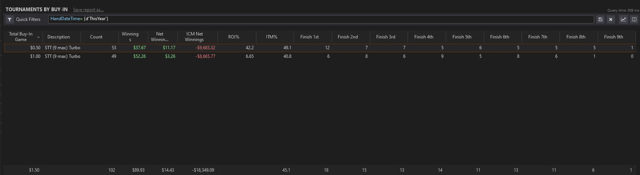Open the Save report as link
Screen dimensions: 640x175
pyautogui.click(x=89, y=10)
